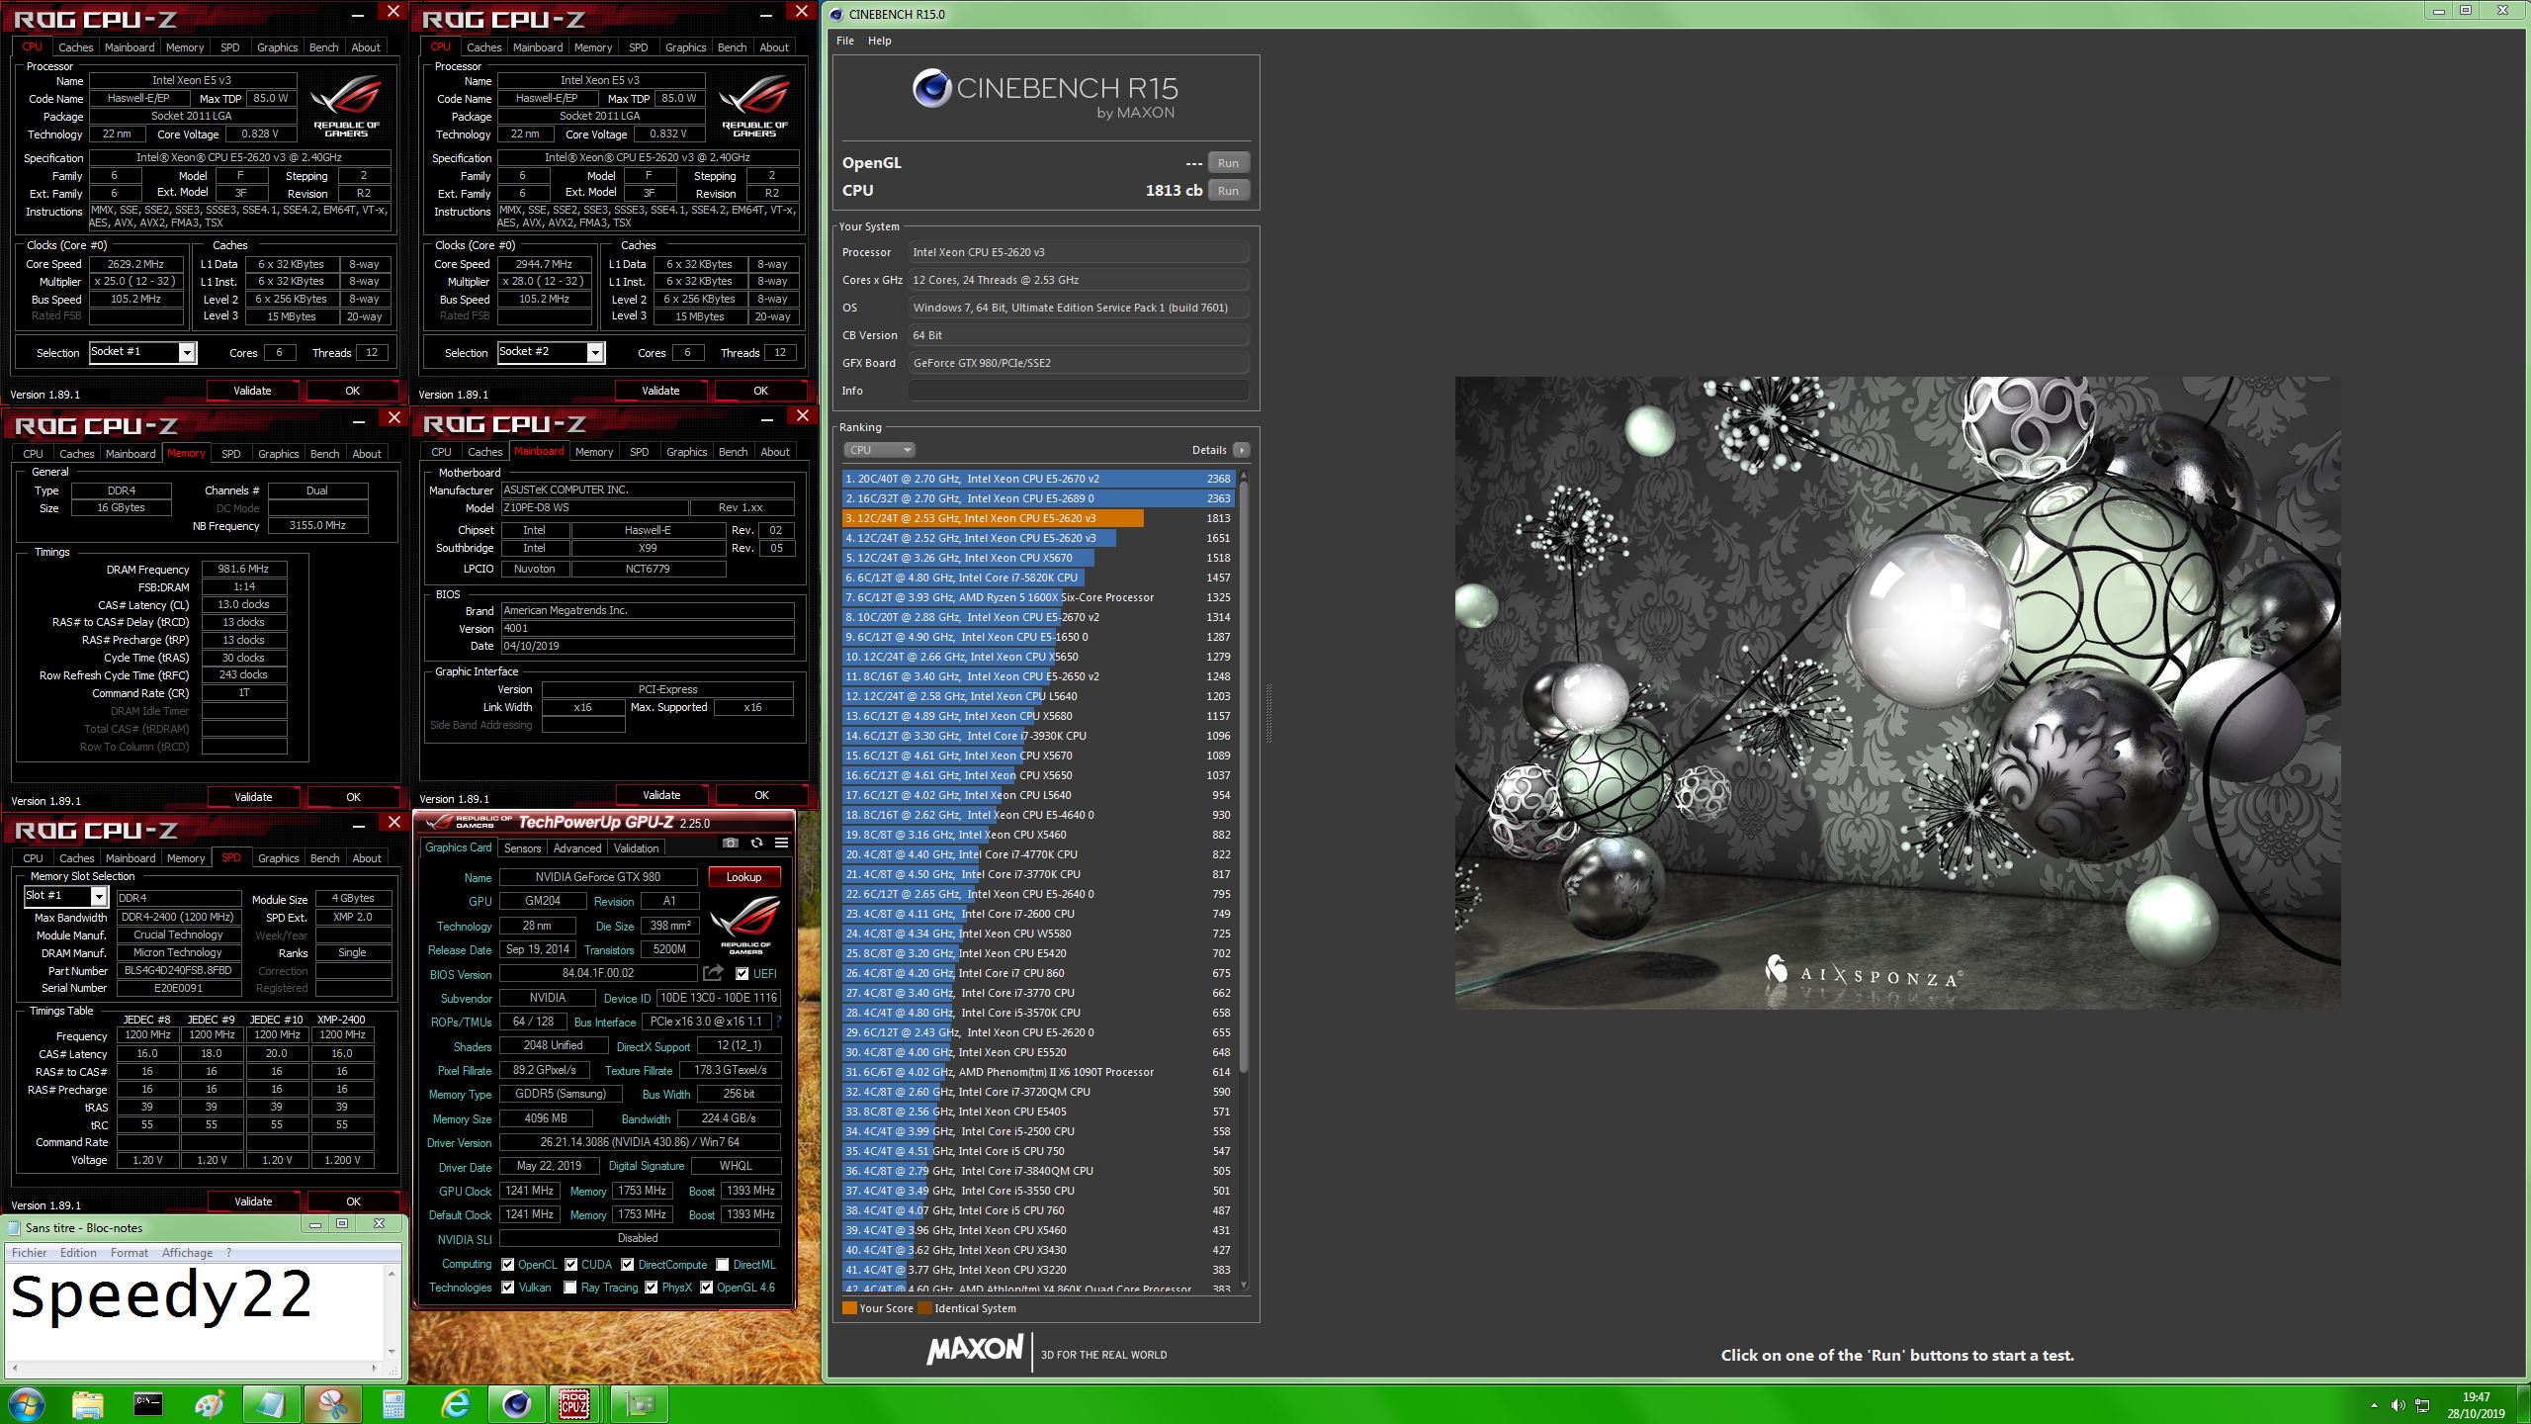
Task: Toggle the UEFI checkbox in GPU-Z
Action: [742, 974]
